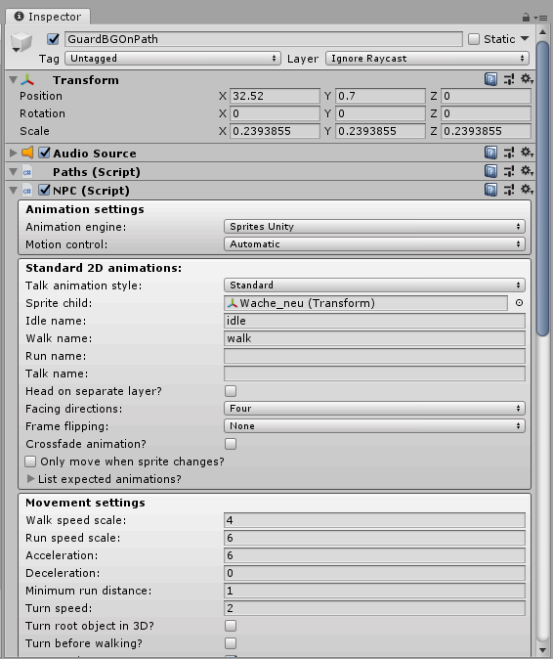The width and height of the screenshot is (553, 659).
Task: Click the Turn speed value field
Action: pyautogui.click(x=374, y=608)
